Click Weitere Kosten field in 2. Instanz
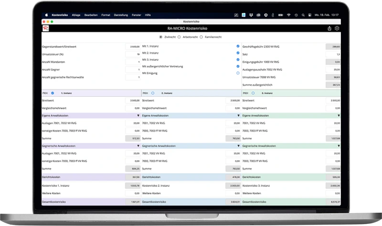382x226 pixels. click(x=233, y=194)
